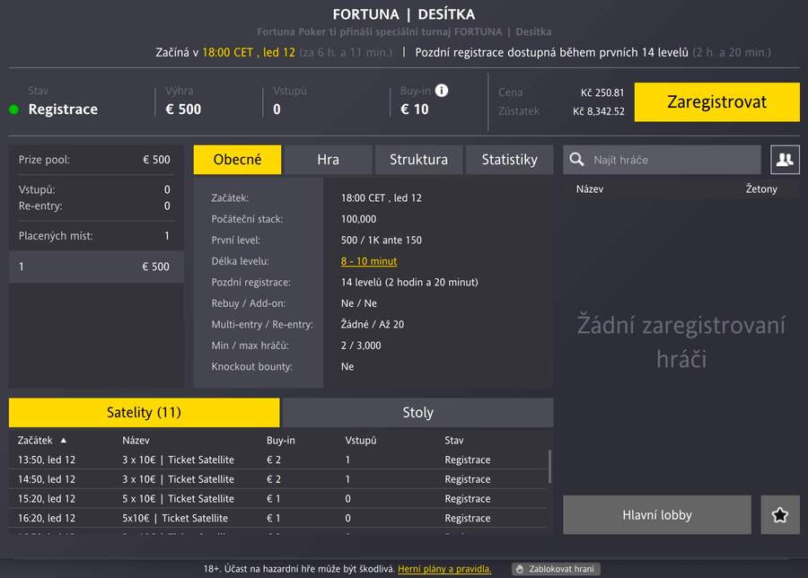Open the players list icon button
Image resolution: width=808 pixels, height=578 pixels.
tap(785, 160)
